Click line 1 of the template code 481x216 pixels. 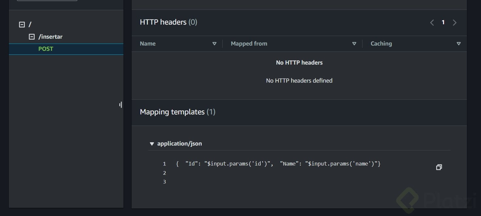[x=278, y=164]
